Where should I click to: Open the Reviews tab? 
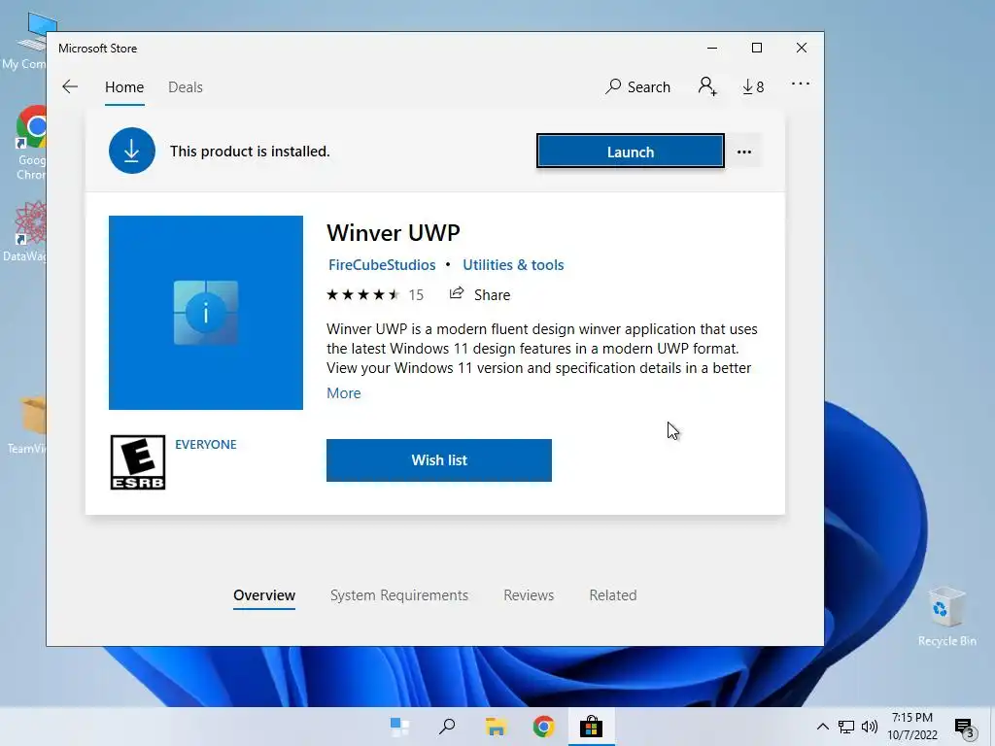529,595
